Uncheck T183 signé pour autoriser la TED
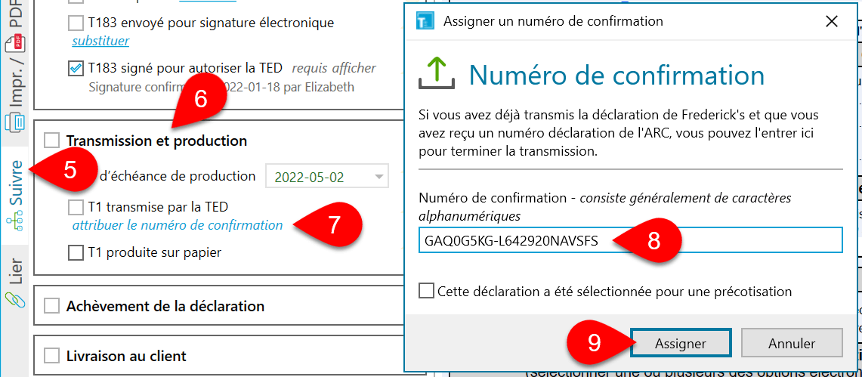Screen dimensions: 862x377 (76, 68)
